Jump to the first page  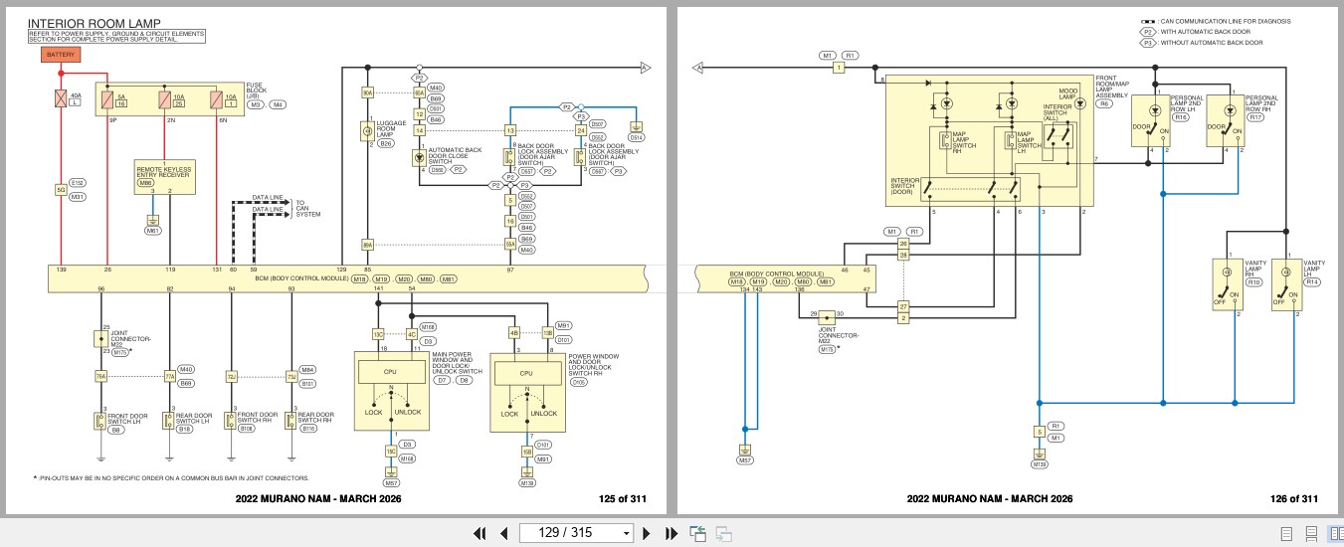tap(480, 533)
